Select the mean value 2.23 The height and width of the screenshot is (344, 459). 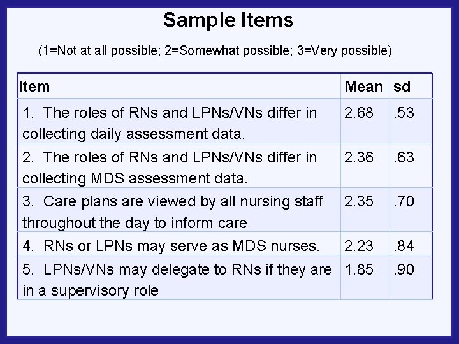tap(359, 244)
